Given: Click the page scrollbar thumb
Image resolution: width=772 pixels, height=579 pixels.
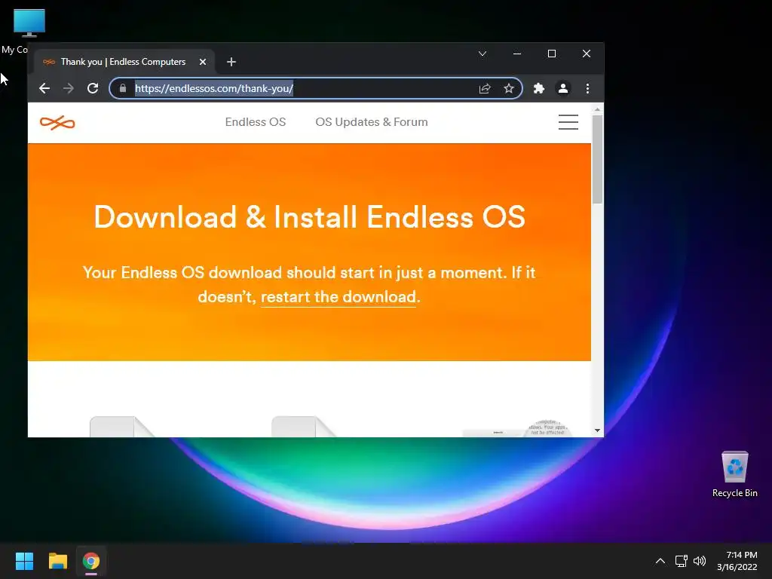Looking at the screenshot, I should click(597, 159).
